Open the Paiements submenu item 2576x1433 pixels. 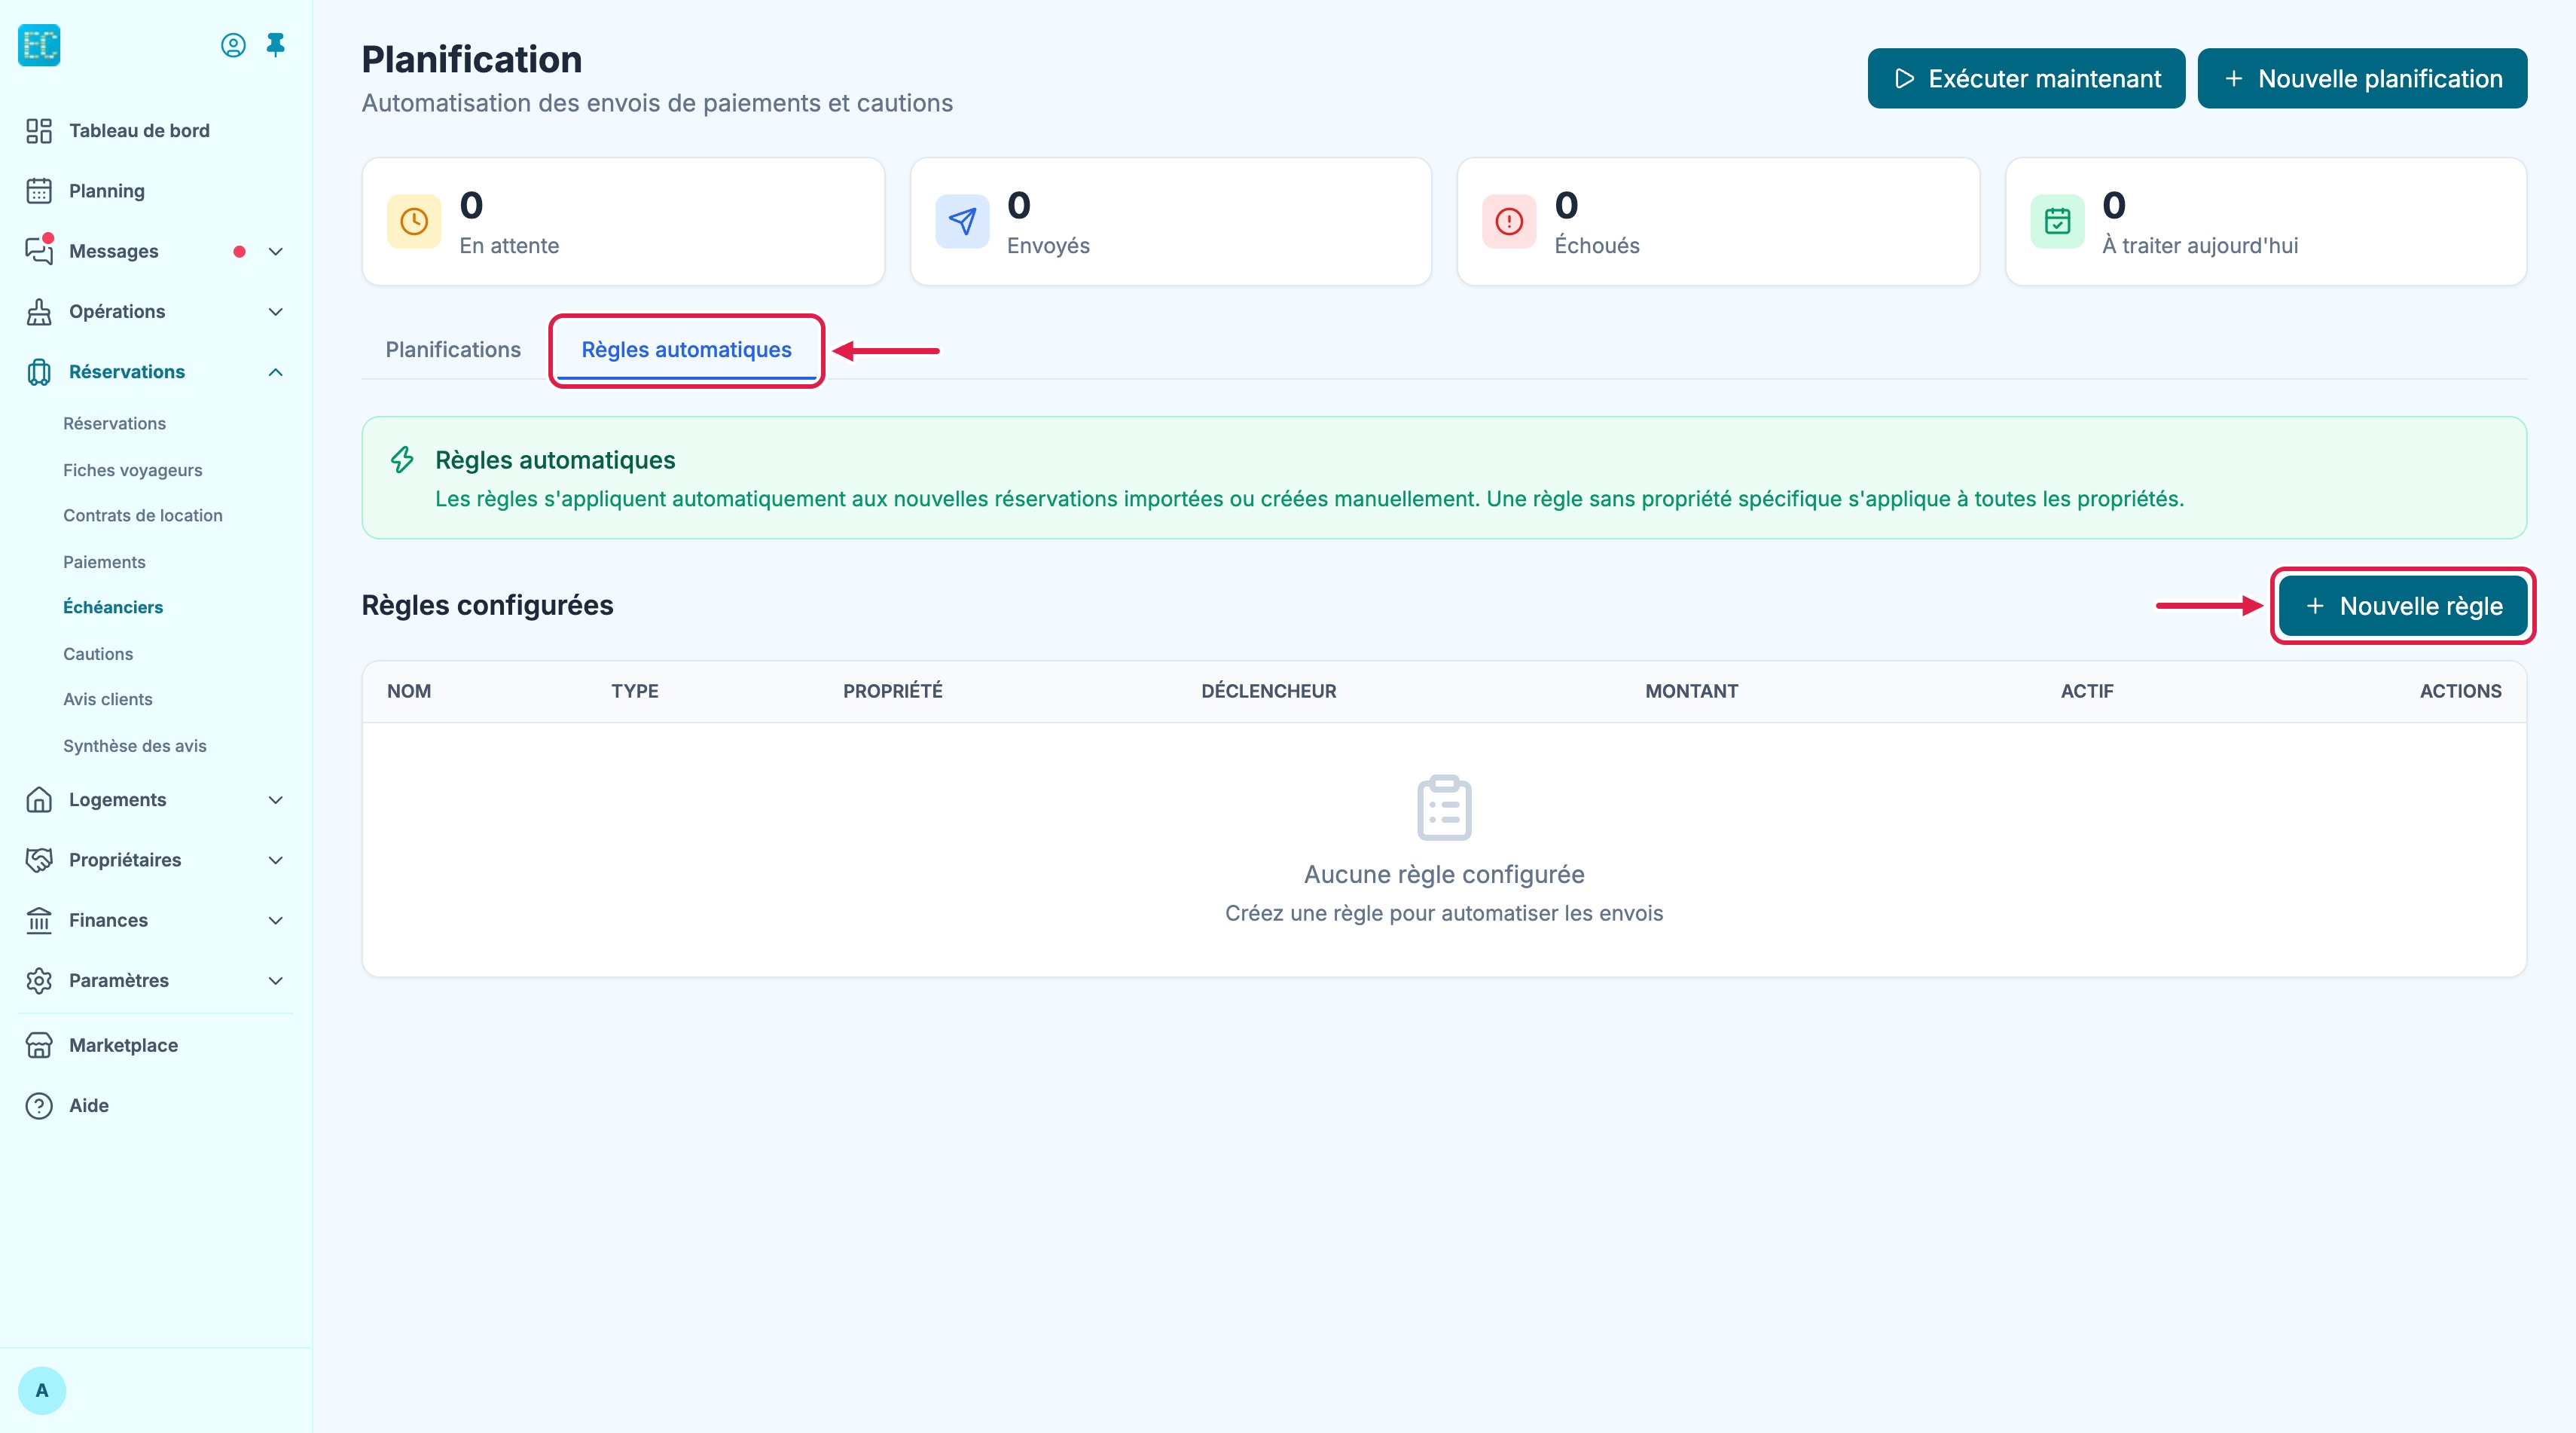tap(104, 562)
